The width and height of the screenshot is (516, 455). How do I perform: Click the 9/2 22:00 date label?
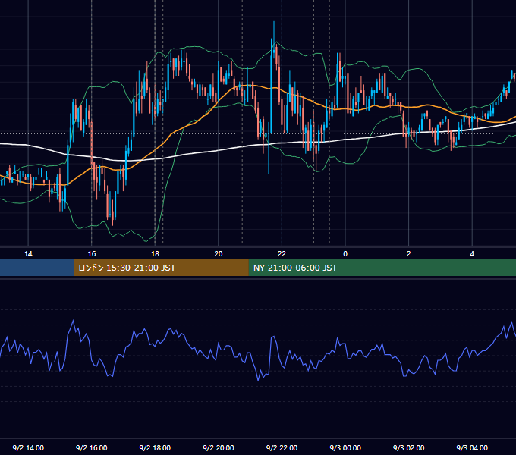tap(282, 447)
